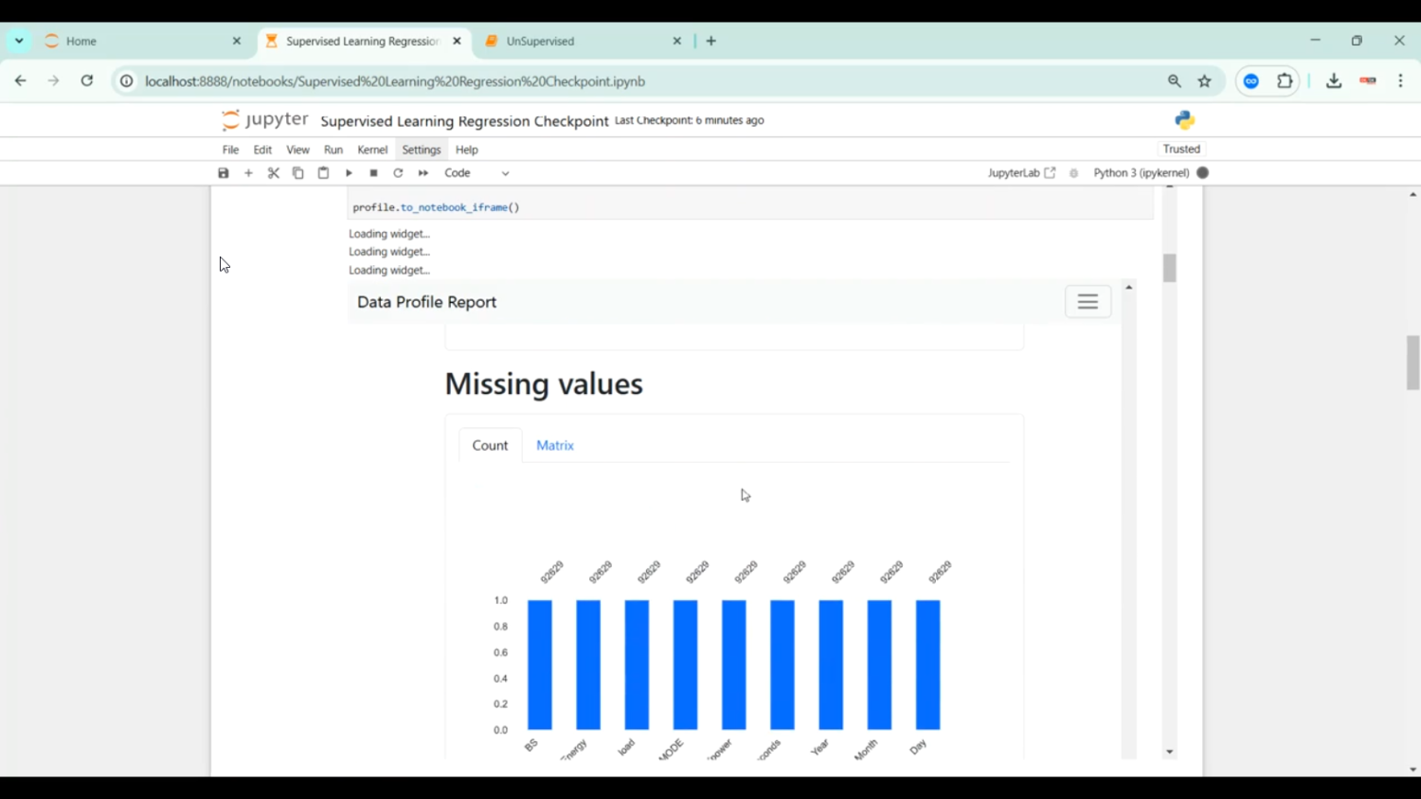The image size is (1421, 799).
Task: Open the browser Downloads
Action: (x=1334, y=81)
